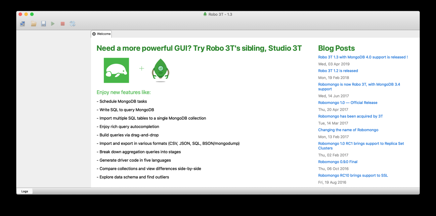The image size is (436, 216).
Task: Click 'Import and export in various formats' item
Action: (168, 143)
